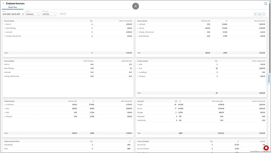Viewport: 271px width, 153px height.
Task: Open the Definitions side tab
Action: tap(269, 79)
